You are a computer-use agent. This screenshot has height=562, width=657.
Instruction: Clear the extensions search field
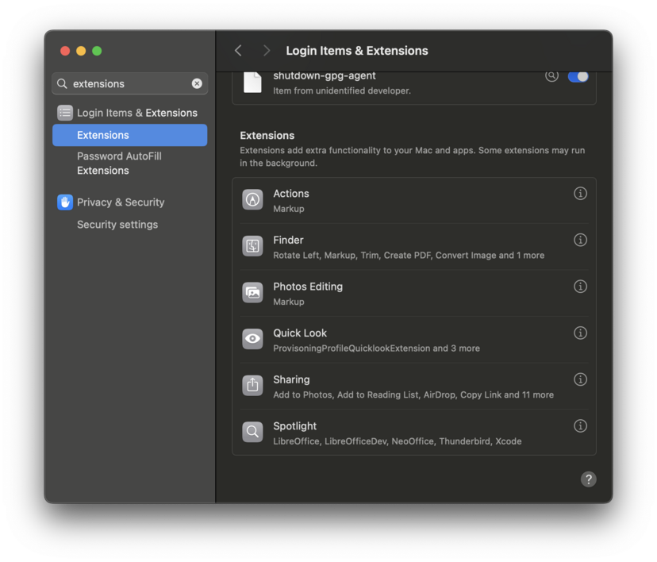click(197, 83)
